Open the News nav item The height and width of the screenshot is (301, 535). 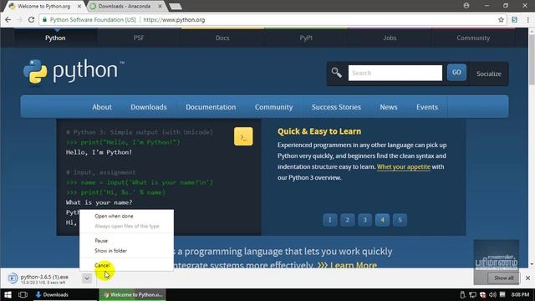click(x=389, y=107)
